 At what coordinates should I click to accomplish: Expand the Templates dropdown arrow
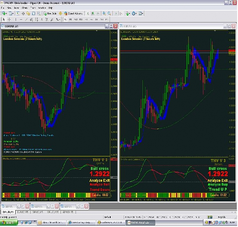pos(142,14)
